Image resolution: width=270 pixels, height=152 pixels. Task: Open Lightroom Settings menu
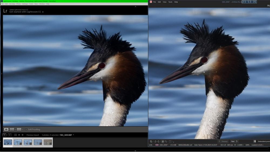(25, 4)
